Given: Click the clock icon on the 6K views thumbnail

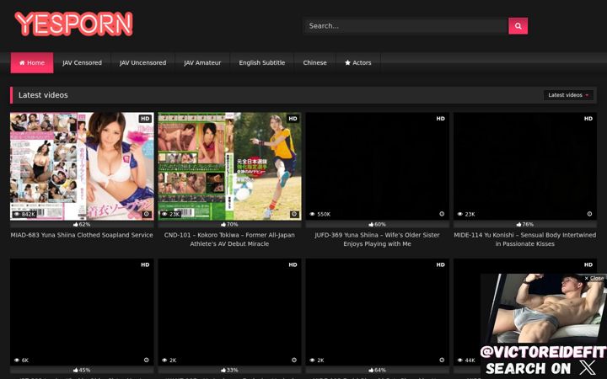Looking at the screenshot, I should click(147, 360).
